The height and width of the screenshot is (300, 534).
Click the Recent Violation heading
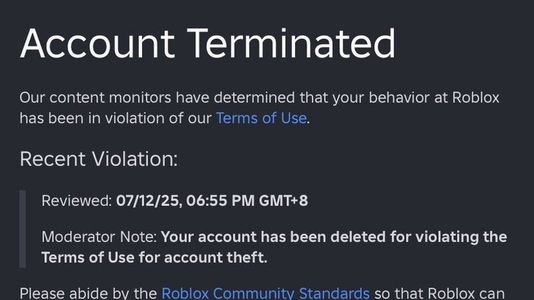click(99, 159)
